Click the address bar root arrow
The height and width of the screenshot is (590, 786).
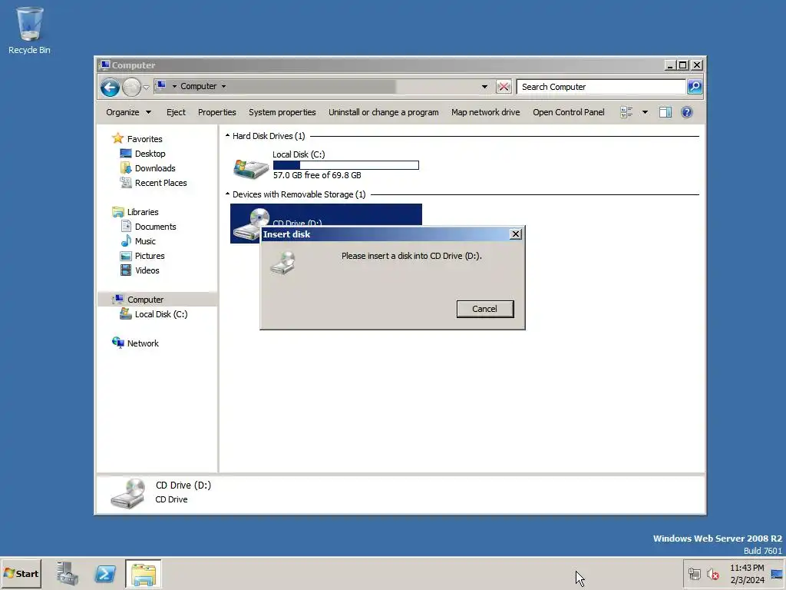[x=174, y=86]
